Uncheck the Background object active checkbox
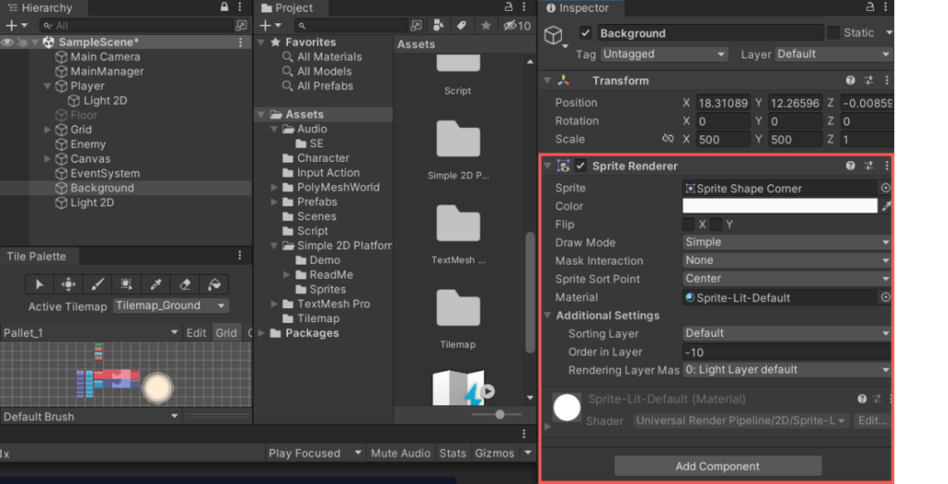This screenshot has height=484, width=948. tap(585, 33)
